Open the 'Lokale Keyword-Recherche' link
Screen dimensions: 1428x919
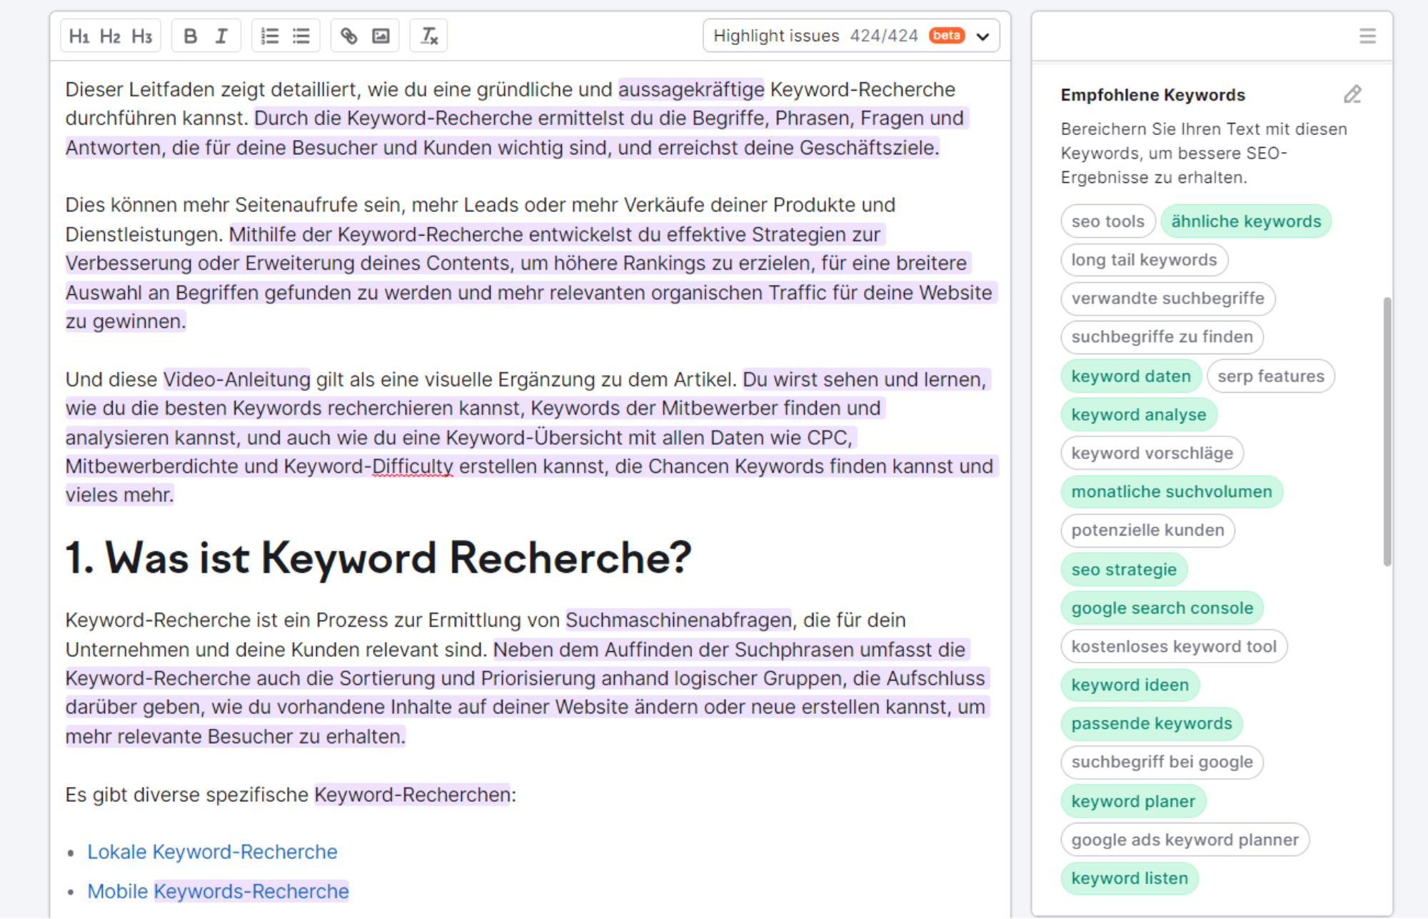pyautogui.click(x=212, y=851)
